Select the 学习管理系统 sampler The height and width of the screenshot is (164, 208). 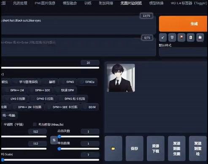[x=27, y=82]
